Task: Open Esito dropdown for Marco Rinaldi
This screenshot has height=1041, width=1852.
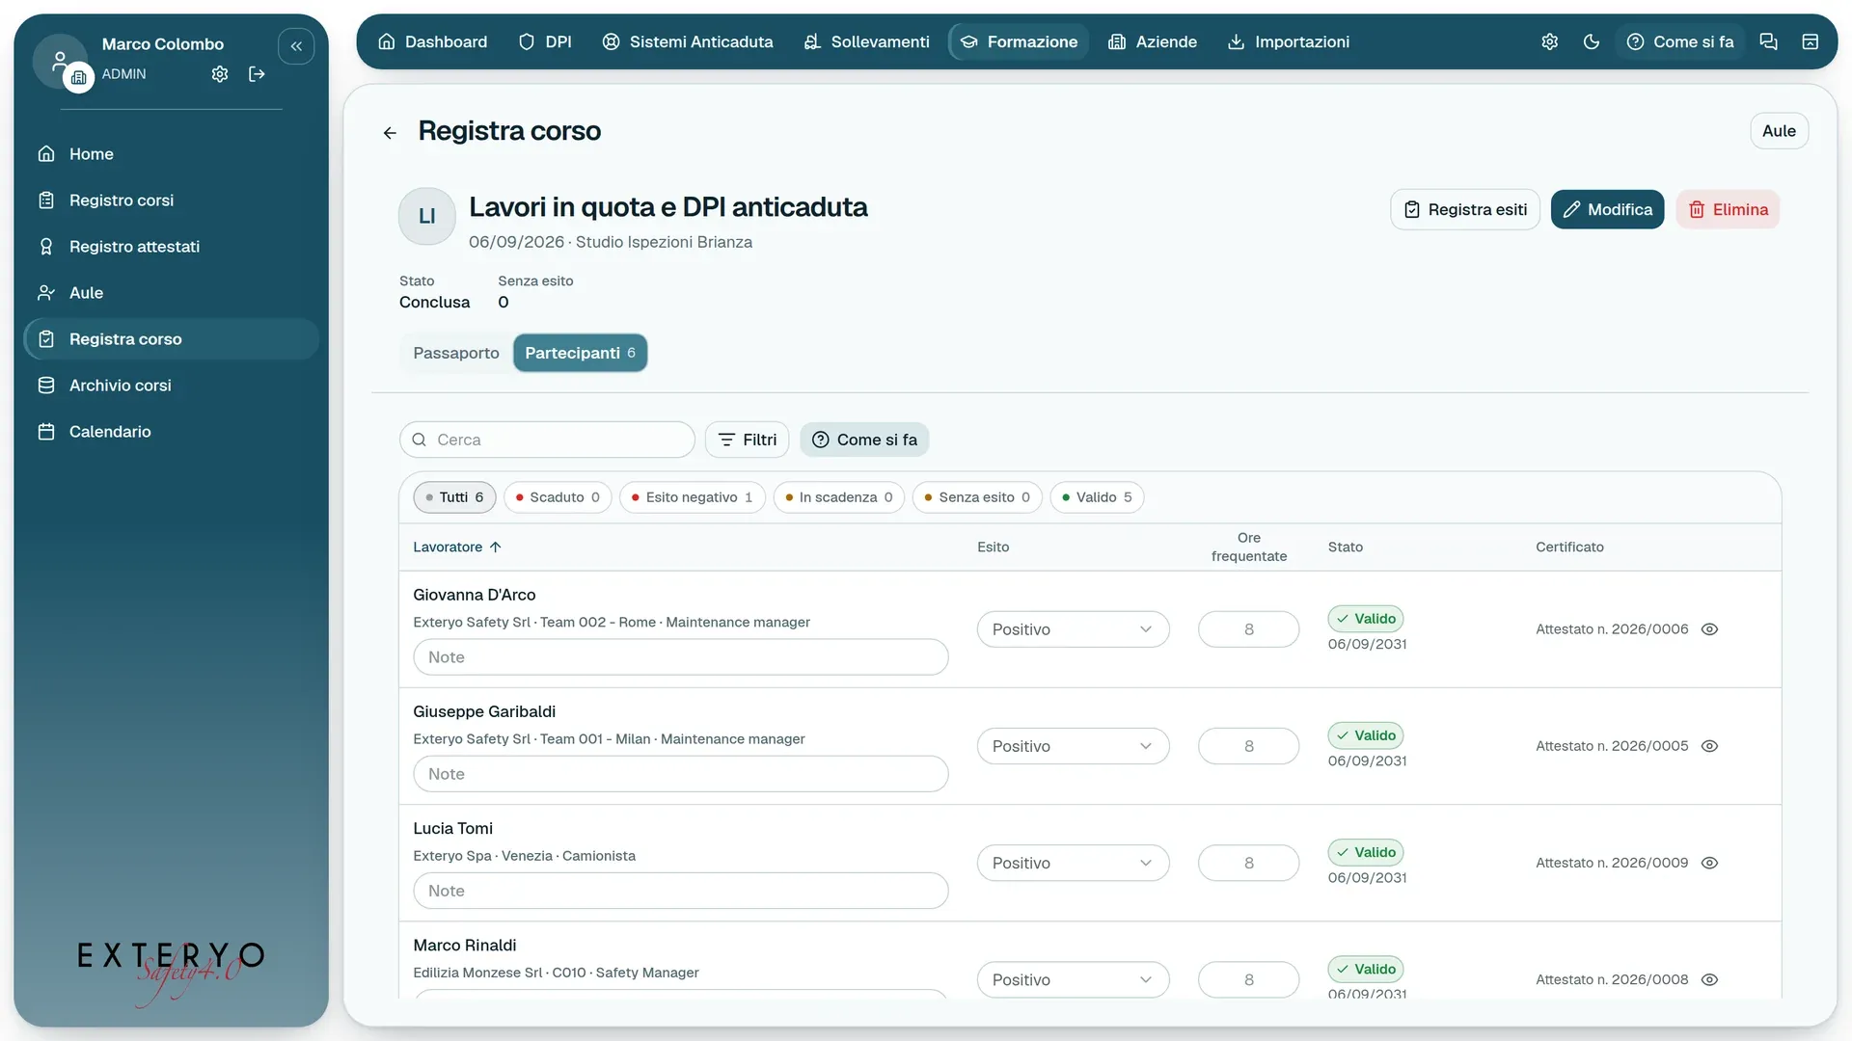Action: coord(1073,979)
